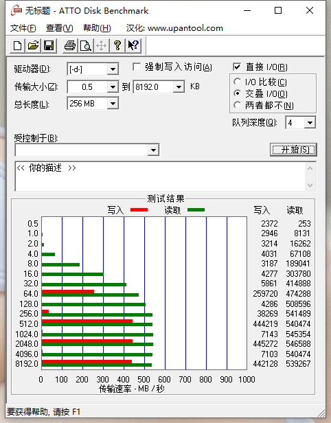Expand the 8192.0 transfer size end dropdown
Screen dimensions: 331x423
click(179, 87)
